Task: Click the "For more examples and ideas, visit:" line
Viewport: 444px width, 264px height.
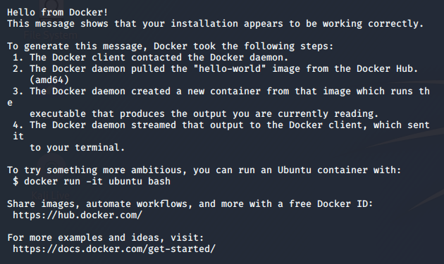Action: click(x=105, y=238)
